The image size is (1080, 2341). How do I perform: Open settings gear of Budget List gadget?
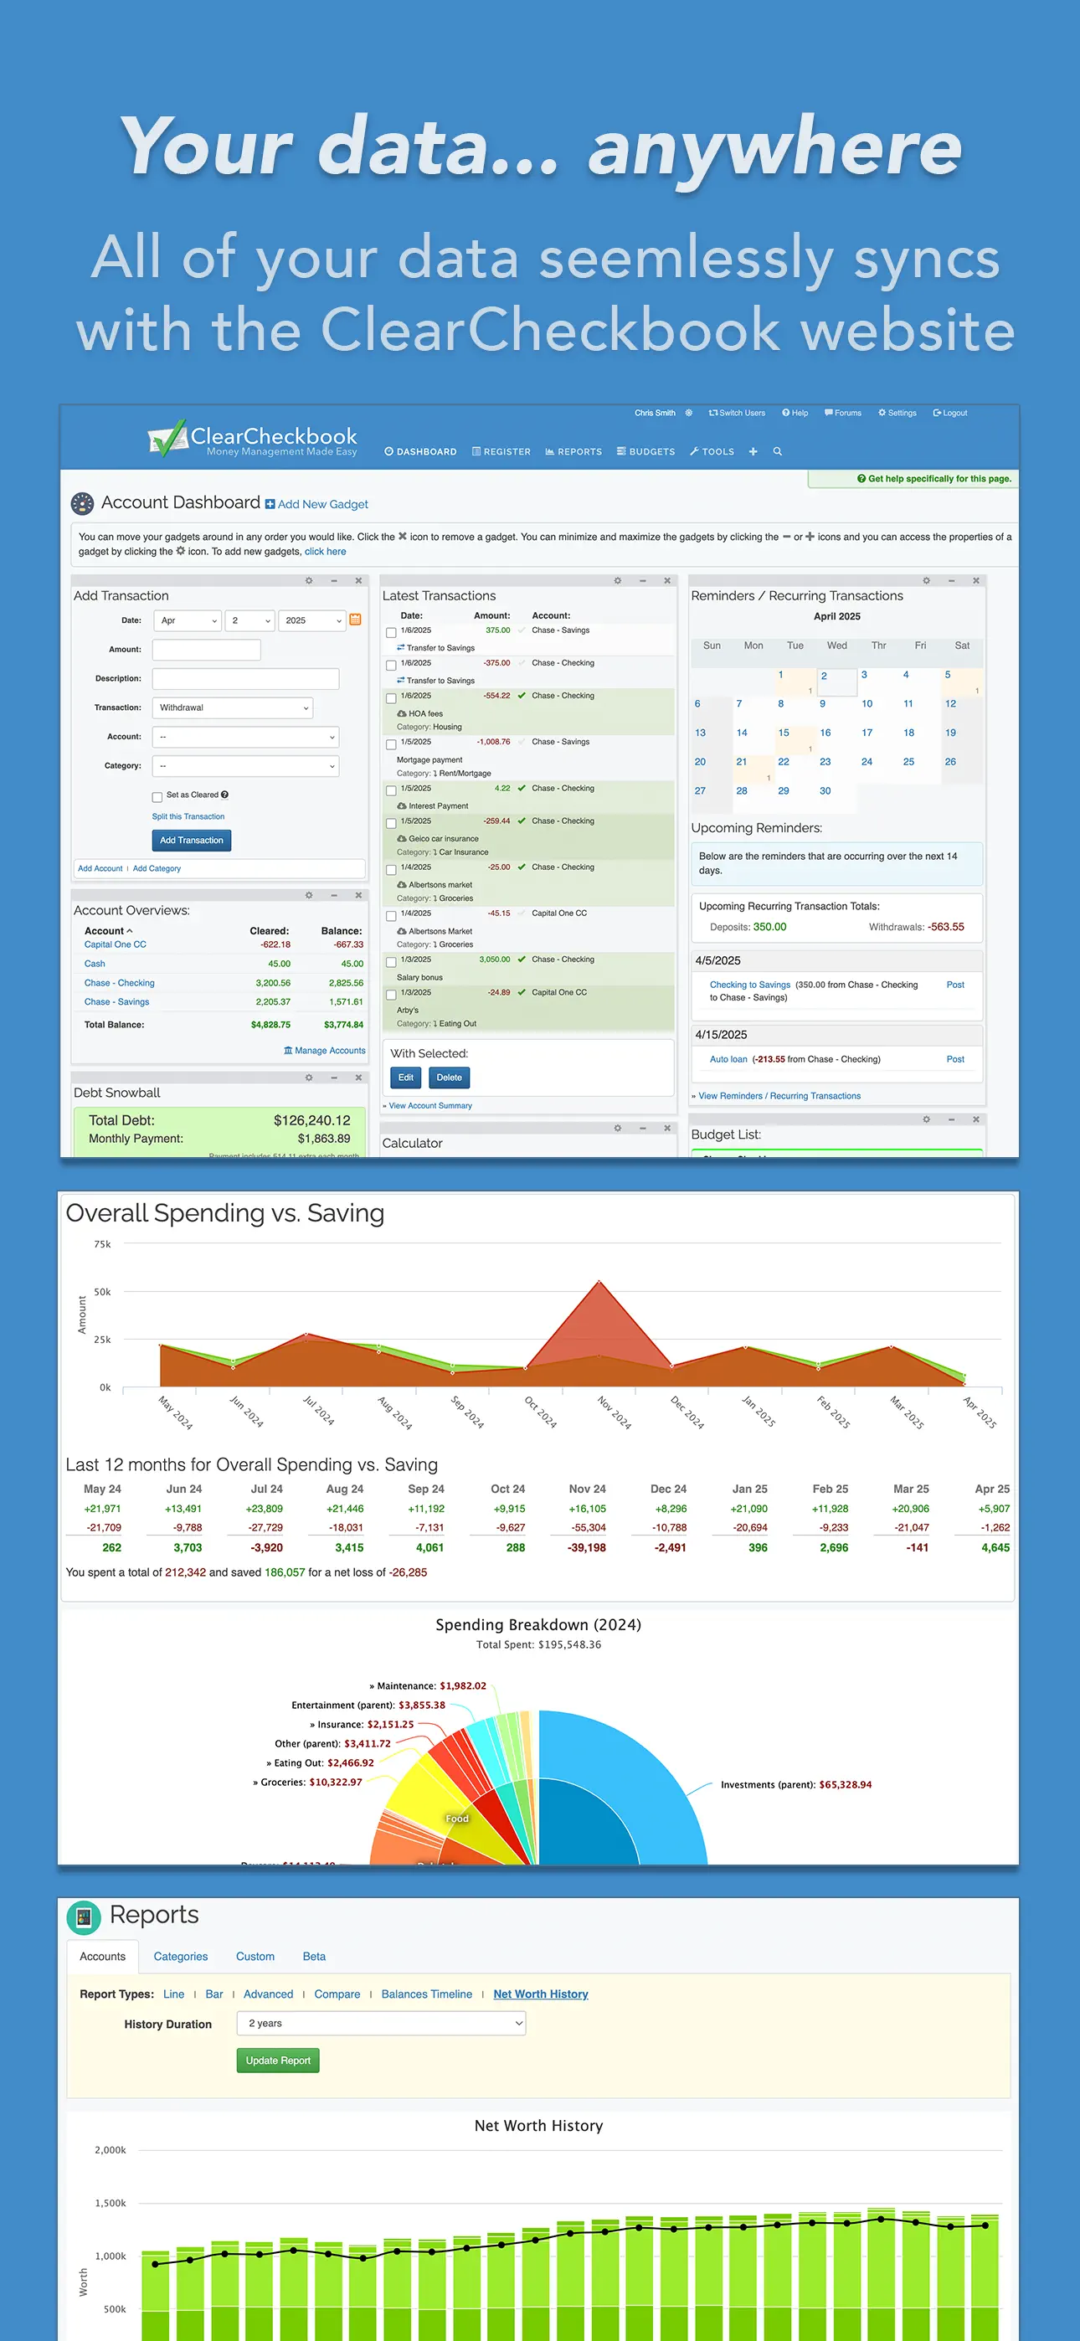926,1119
